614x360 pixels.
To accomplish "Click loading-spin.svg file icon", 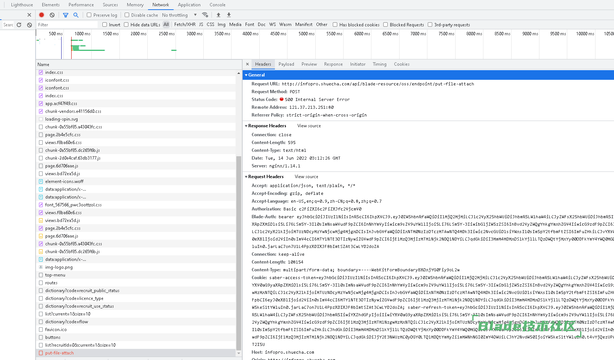I will (x=41, y=119).
